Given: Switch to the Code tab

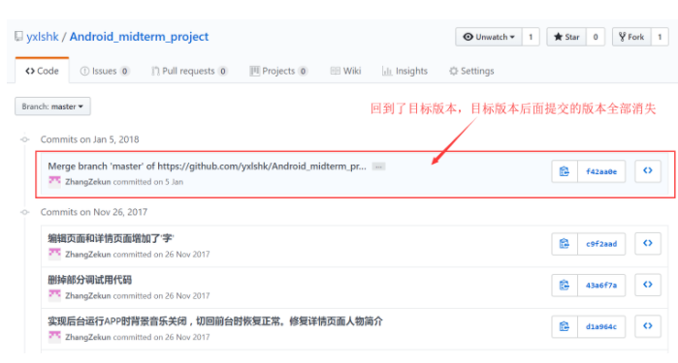Looking at the screenshot, I should pos(42,71).
